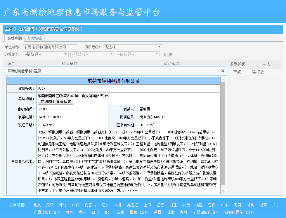Close the 查看测绘单位信息 dialog
The width and height of the screenshot is (286, 218).
coord(223,71)
